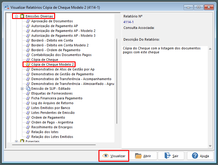
Task: Expand the Emissão de SLIP - Editado node
Action: (22, 89)
